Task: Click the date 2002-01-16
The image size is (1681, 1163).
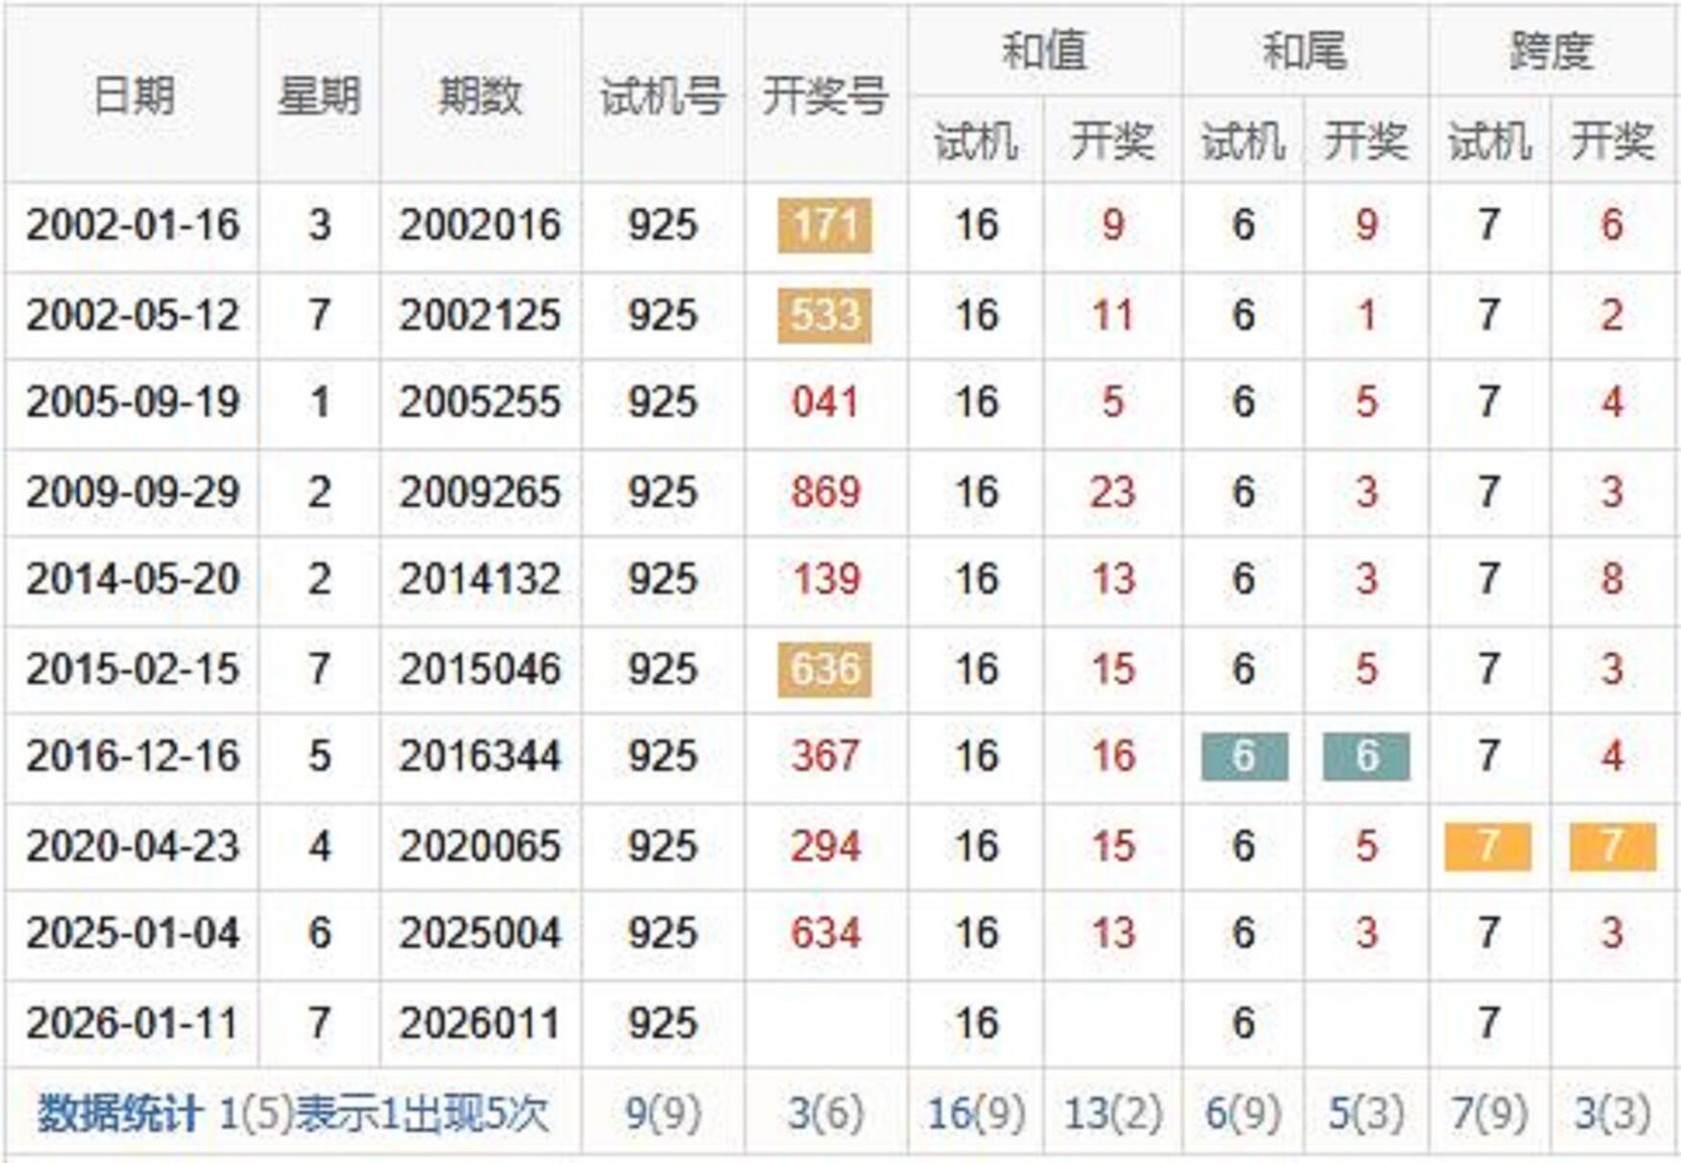Action: click(x=133, y=225)
